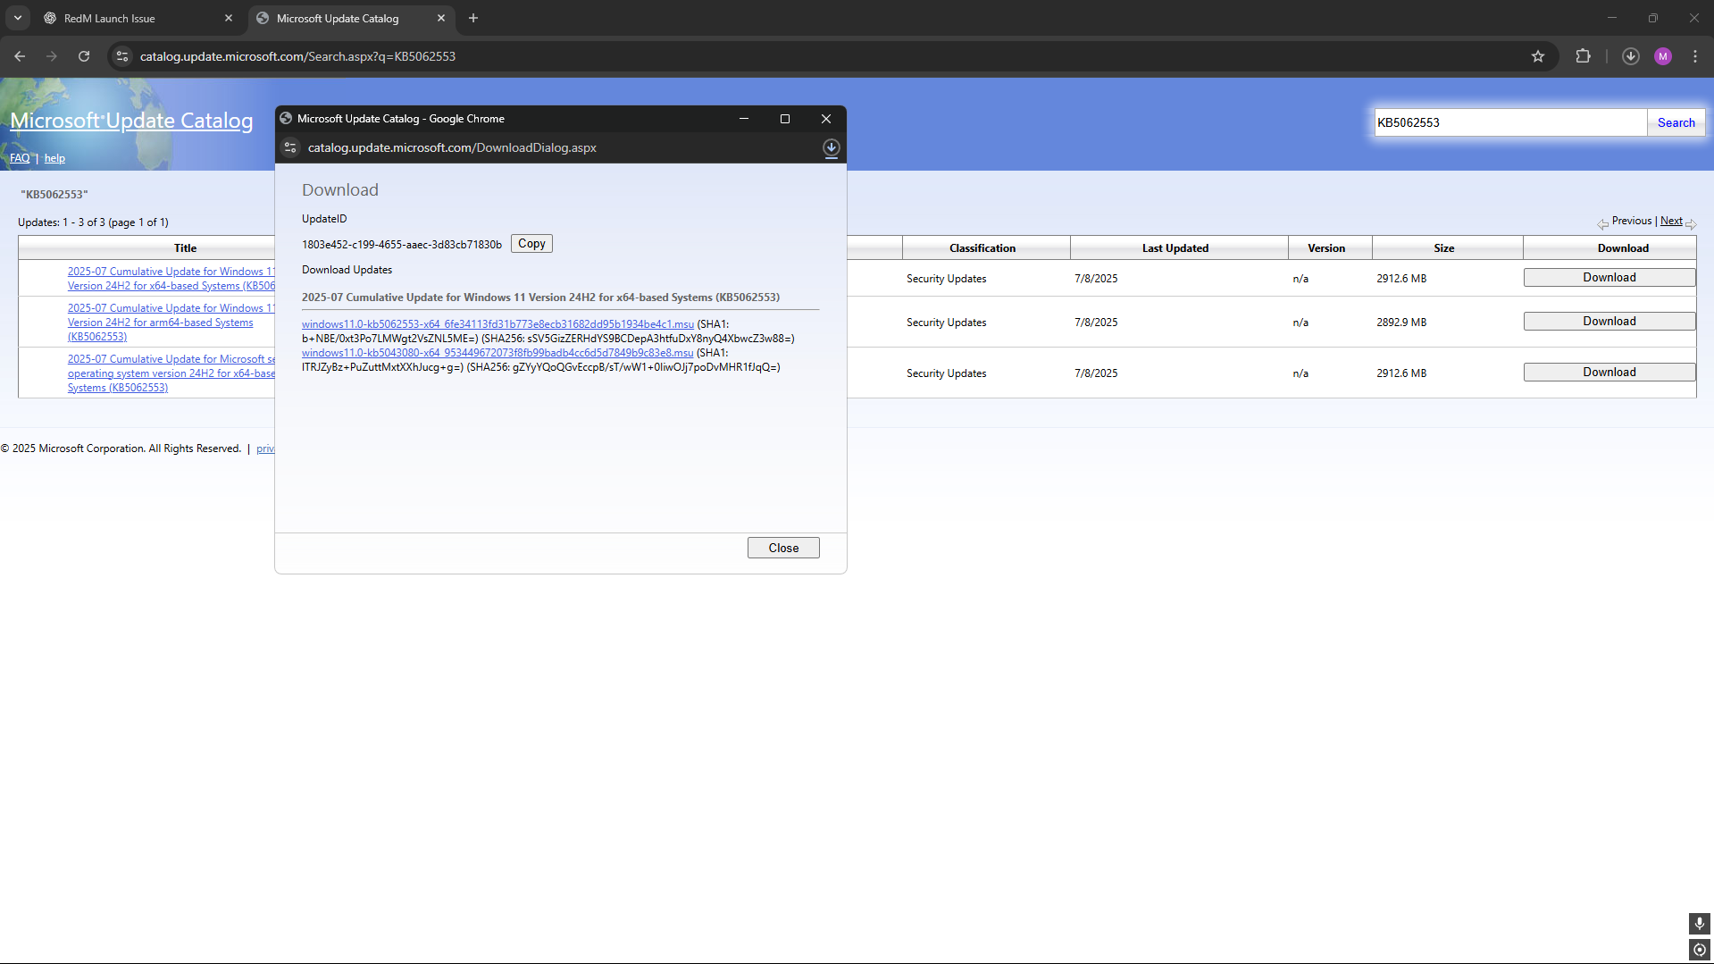This screenshot has height=964, width=1714.
Task: View site information in the dialog address bar
Action: [290, 147]
